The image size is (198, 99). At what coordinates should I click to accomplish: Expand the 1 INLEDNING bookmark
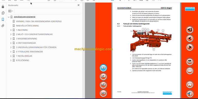(x=11, y=30)
